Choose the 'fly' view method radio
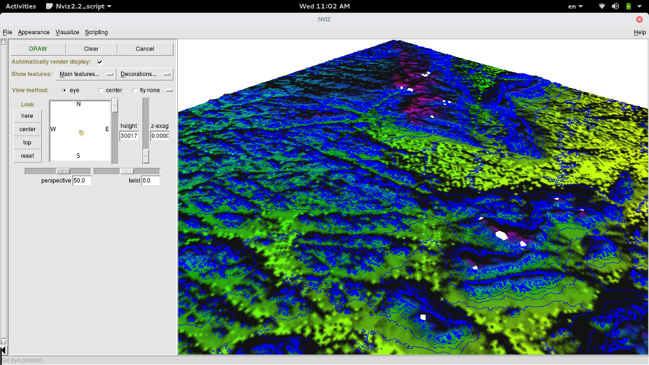This screenshot has height=365, width=649. 135,91
